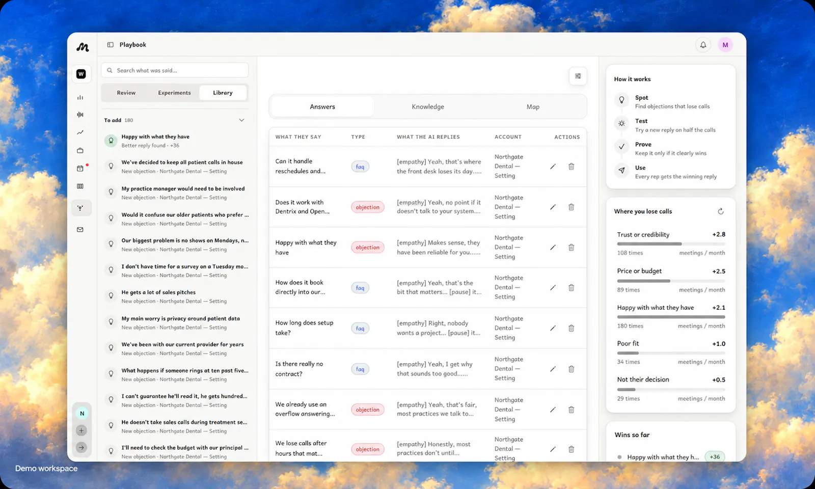This screenshot has width=815, height=489.
Task: Collapse the To add section chevron
Action: [241, 120]
